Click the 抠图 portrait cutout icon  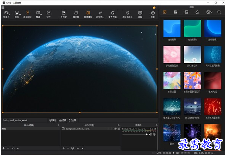(17, 13)
